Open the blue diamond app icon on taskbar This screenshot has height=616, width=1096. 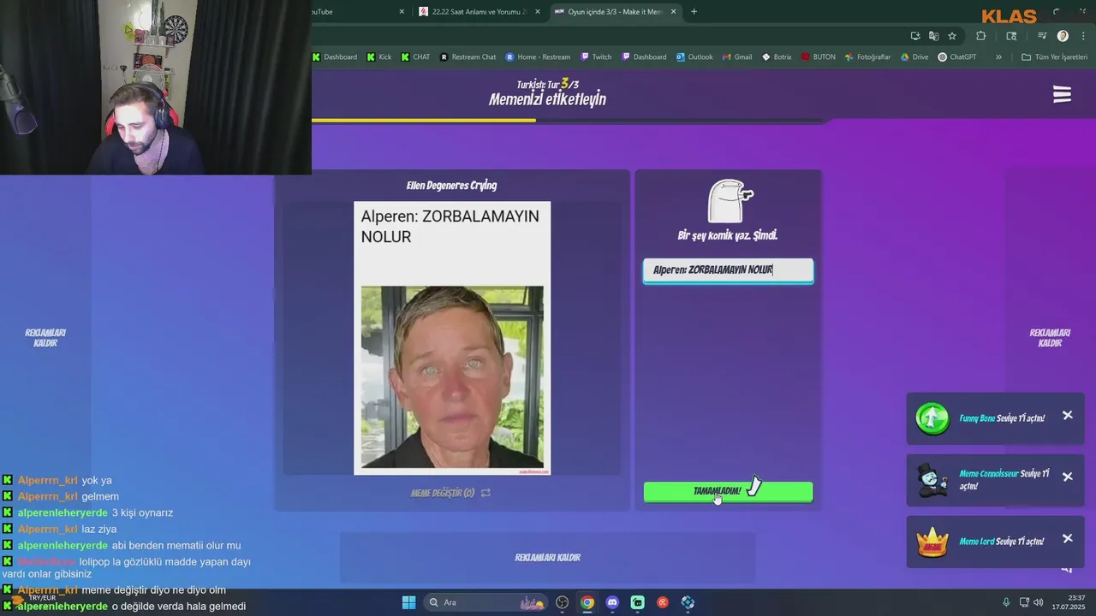click(688, 602)
